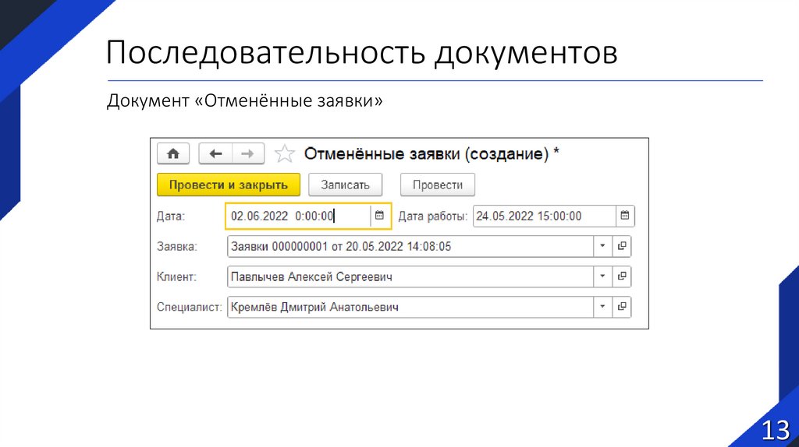This screenshot has width=799, height=447.
Task: Focus the Дата input field
Action: point(297,216)
